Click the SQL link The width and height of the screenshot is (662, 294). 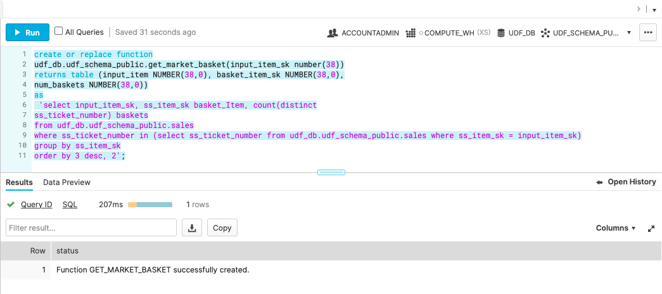pyautogui.click(x=70, y=205)
